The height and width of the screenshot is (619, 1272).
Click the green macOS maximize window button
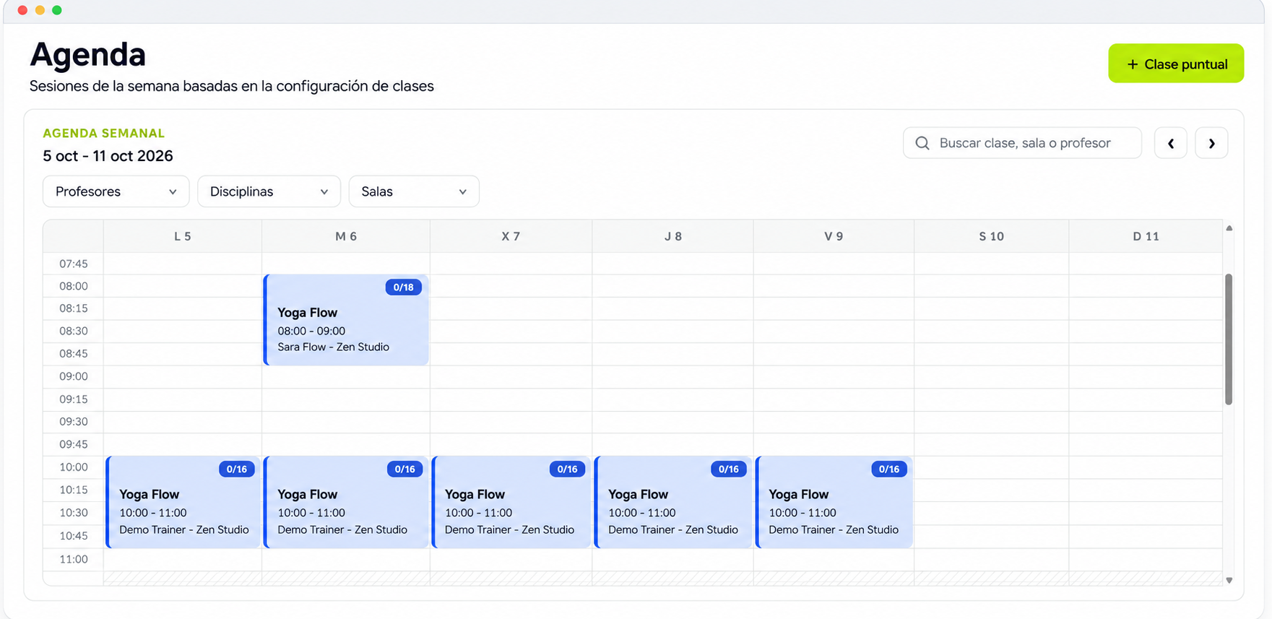57,10
